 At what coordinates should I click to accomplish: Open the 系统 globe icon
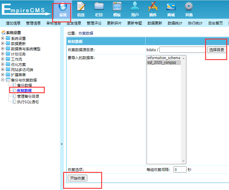[63, 7]
